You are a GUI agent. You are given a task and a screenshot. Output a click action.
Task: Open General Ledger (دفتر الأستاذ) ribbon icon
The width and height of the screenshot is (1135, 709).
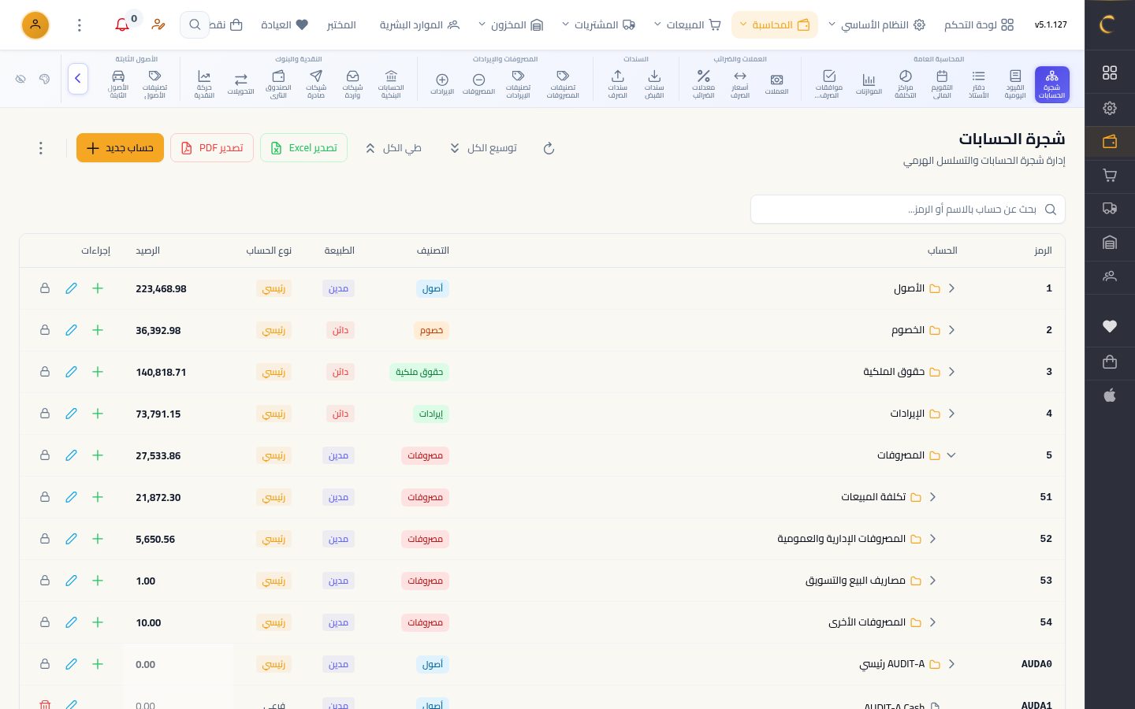(x=978, y=84)
